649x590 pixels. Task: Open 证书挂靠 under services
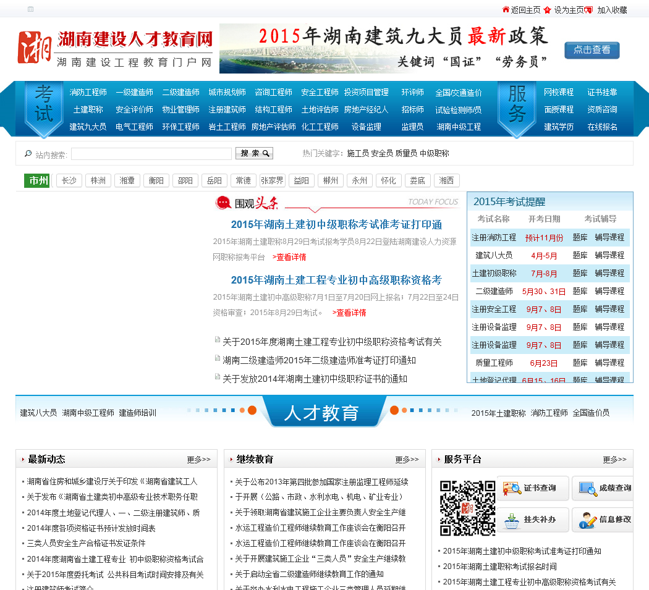[602, 92]
